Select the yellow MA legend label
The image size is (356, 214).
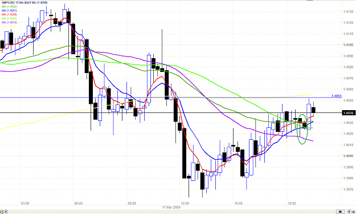(9, 26)
